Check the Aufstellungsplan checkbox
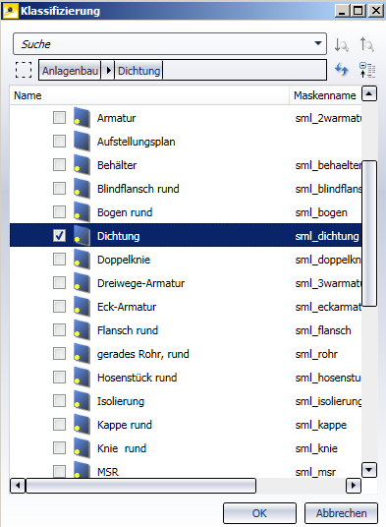 coord(59,142)
